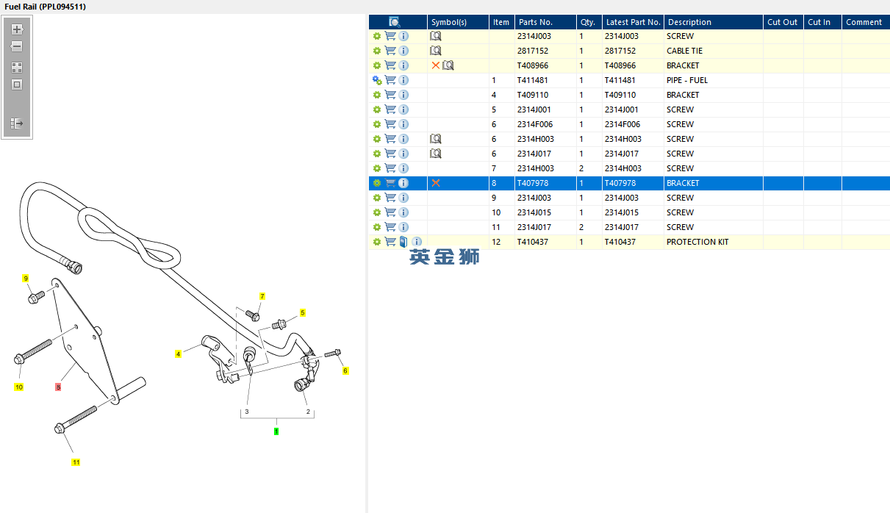
Task: Open info for selected T407978 row
Action: [x=403, y=183]
